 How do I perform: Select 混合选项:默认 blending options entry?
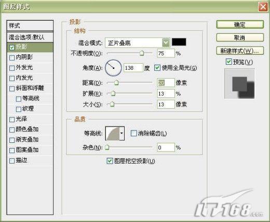30,37
